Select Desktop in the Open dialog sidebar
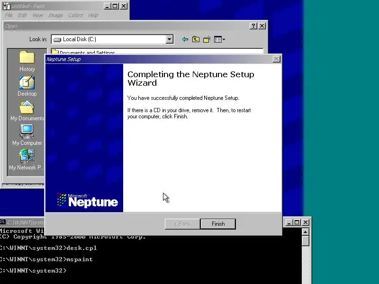Image resolution: width=379 pixels, height=284 pixels. [27, 86]
